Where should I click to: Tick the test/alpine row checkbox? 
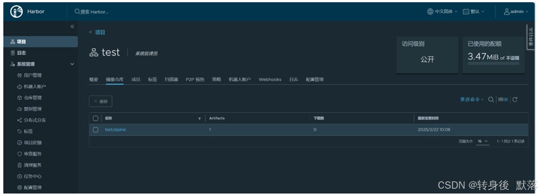coord(95,130)
